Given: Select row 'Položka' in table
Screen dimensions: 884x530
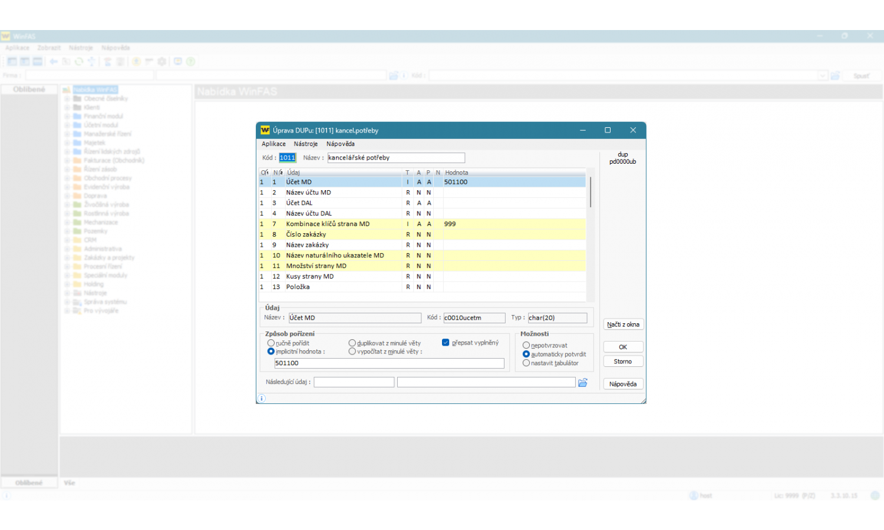Looking at the screenshot, I should (x=423, y=287).
